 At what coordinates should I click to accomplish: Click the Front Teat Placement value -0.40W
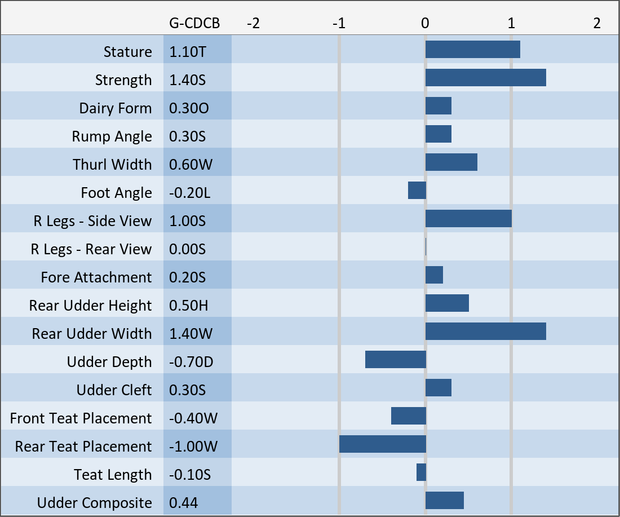pyautogui.click(x=193, y=418)
